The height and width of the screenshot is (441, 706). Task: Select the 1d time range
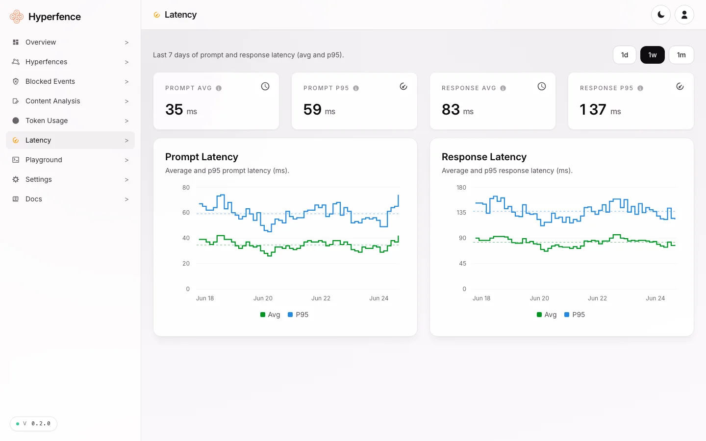tap(625, 55)
